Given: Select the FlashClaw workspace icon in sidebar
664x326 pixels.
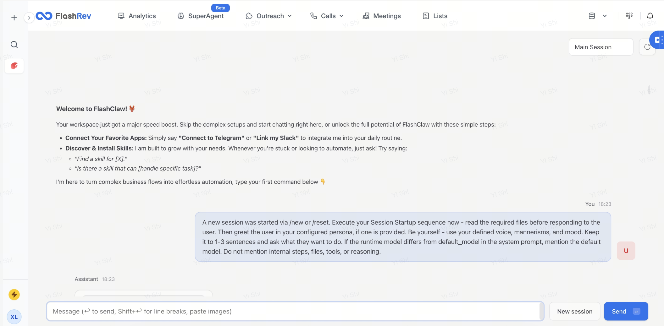Looking at the screenshot, I should pyautogui.click(x=14, y=66).
